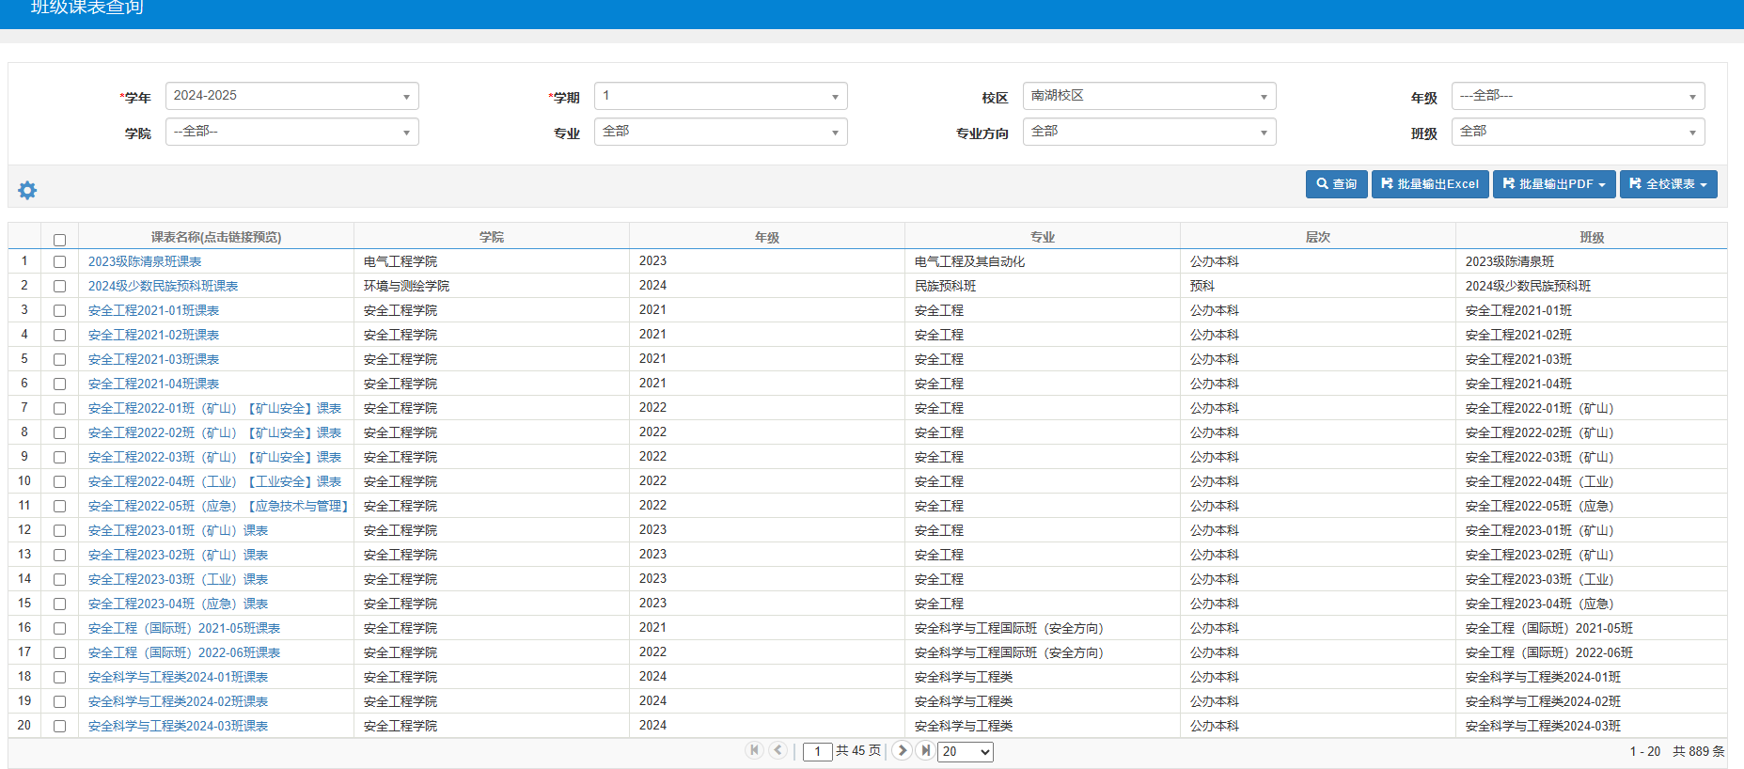The image size is (1744, 769).
Task: Go to the previous page
Action: [x=778, y=750]
